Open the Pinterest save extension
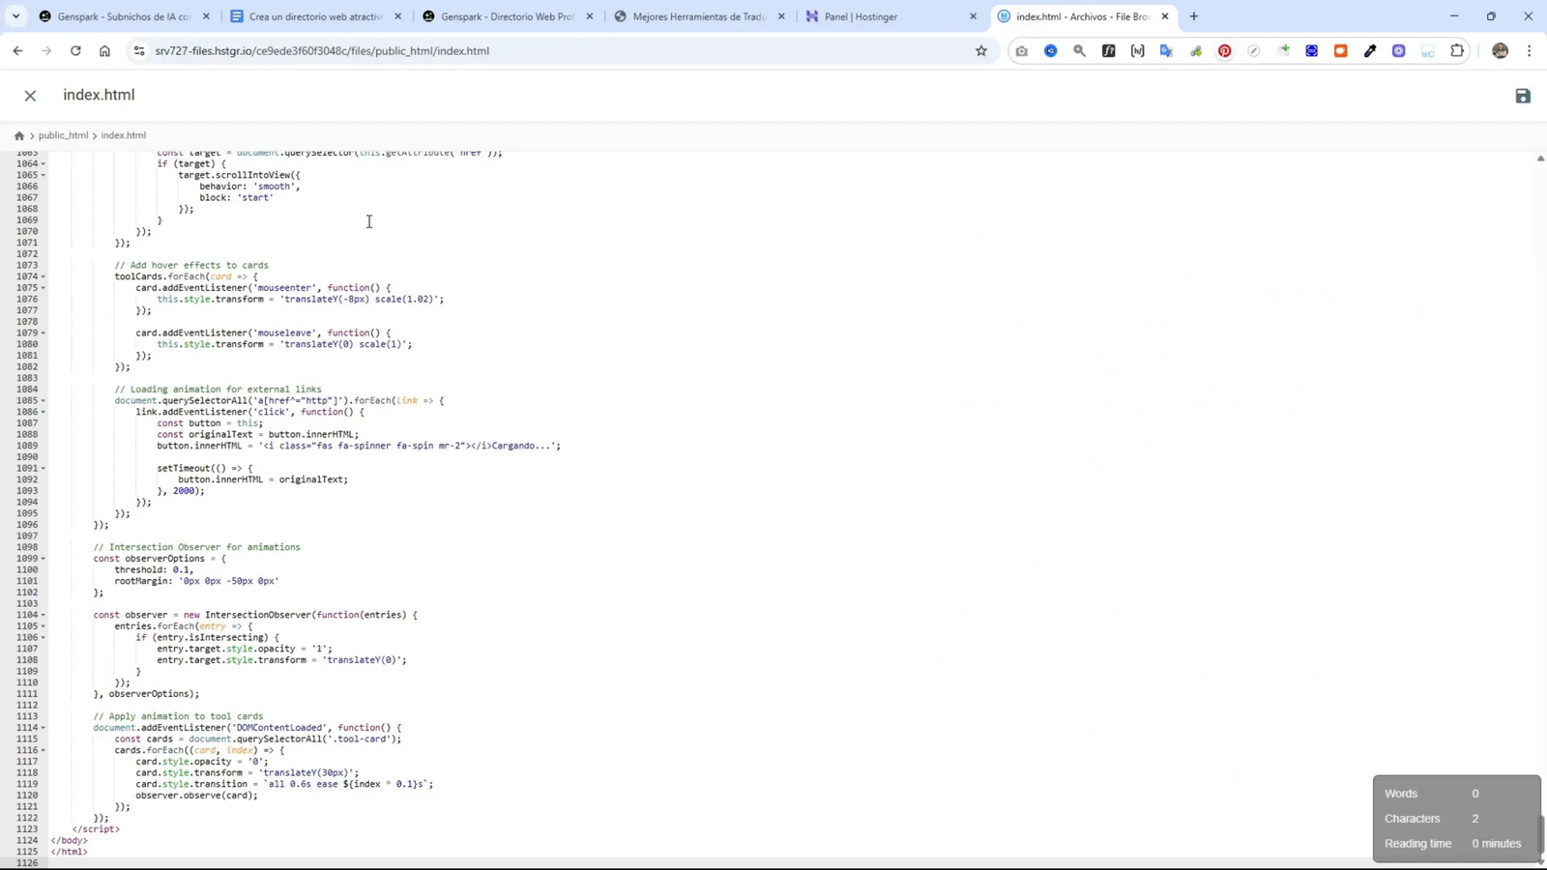1547x870 pixels. pyautogui.click(x=1225, y=50)
